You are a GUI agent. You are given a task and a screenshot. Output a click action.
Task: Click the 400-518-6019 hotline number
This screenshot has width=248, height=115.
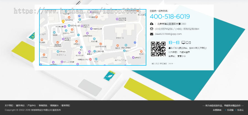170,17
